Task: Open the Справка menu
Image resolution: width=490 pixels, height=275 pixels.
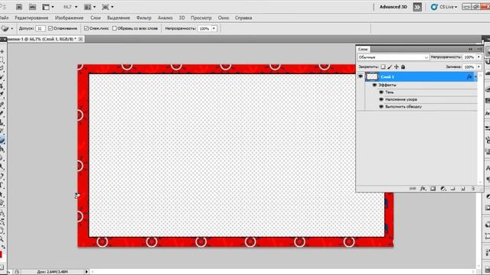Action: 243,18
